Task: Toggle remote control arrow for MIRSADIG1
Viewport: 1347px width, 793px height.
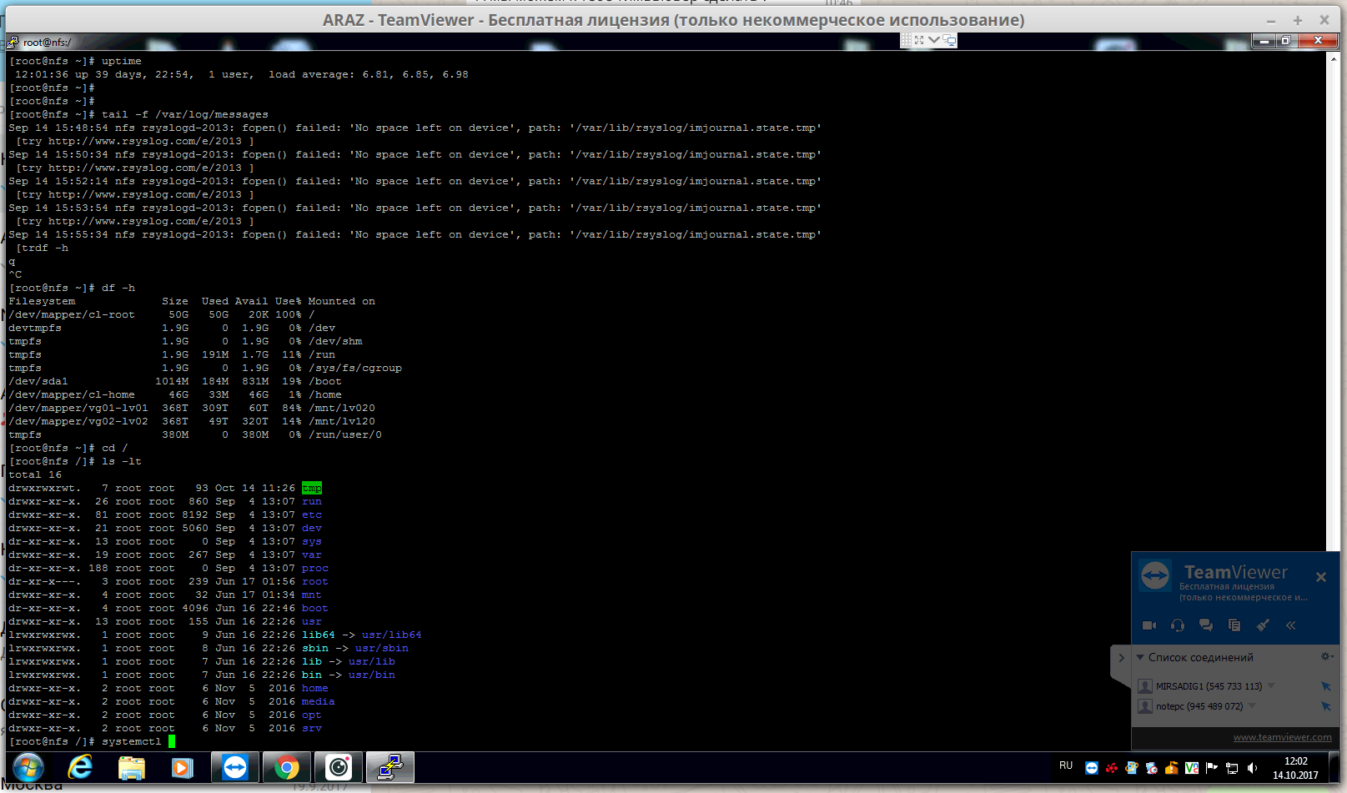Action: 1326,686
